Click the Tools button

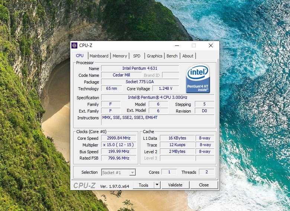click(x=144, y=185)
